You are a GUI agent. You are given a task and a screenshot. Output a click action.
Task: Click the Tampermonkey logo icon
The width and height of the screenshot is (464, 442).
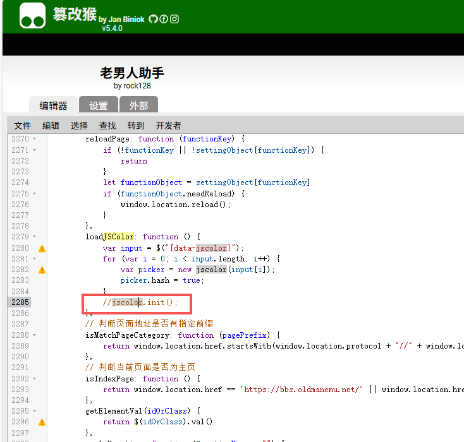pos(32,15)
